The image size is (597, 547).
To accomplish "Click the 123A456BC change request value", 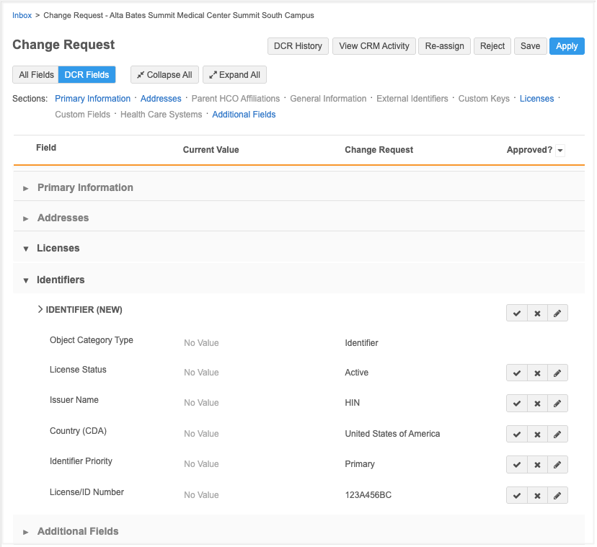I will coord(368,495).
